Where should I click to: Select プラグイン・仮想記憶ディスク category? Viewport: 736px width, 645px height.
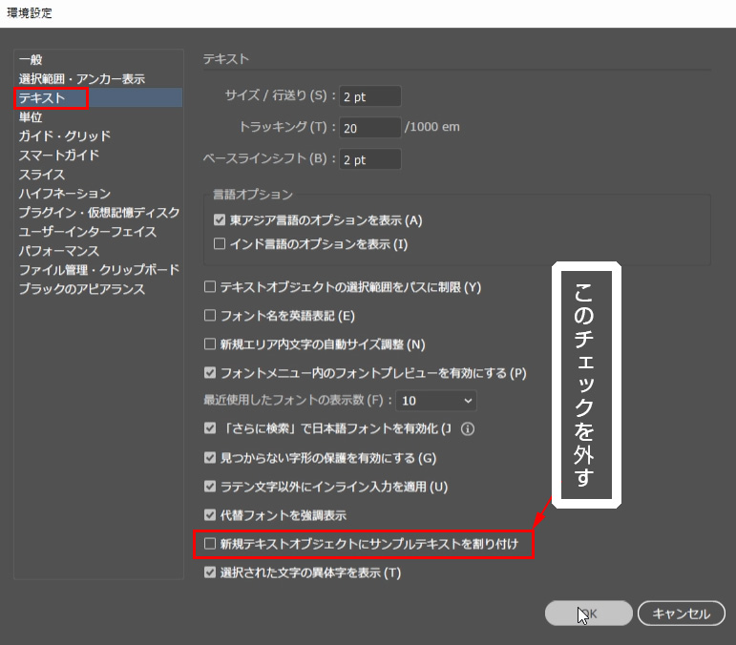click(99, 213)
